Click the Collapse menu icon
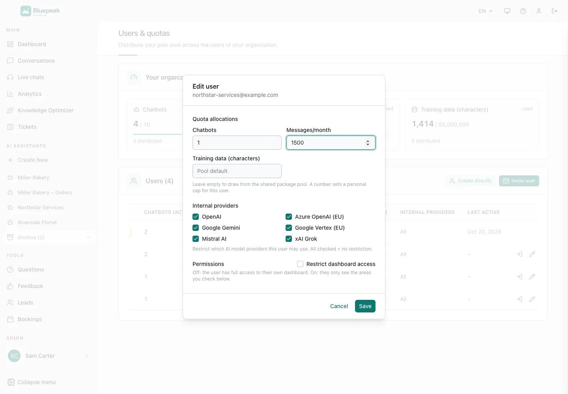This screenshot has height=394, width=568. [11, 382]
